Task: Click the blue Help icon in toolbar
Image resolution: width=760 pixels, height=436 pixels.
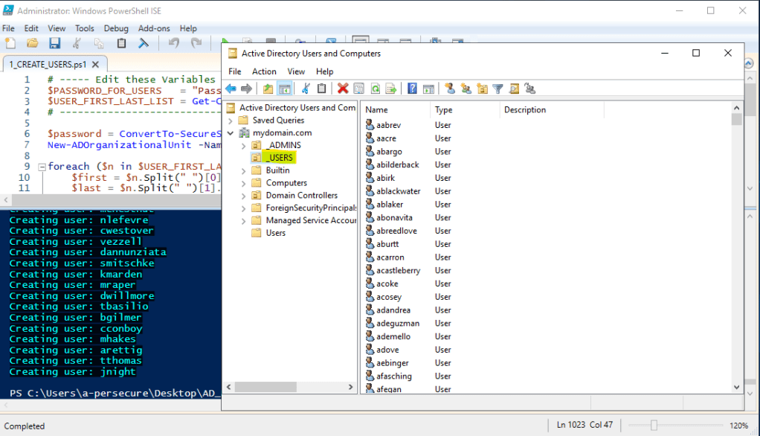Action: tap(412, 89)
